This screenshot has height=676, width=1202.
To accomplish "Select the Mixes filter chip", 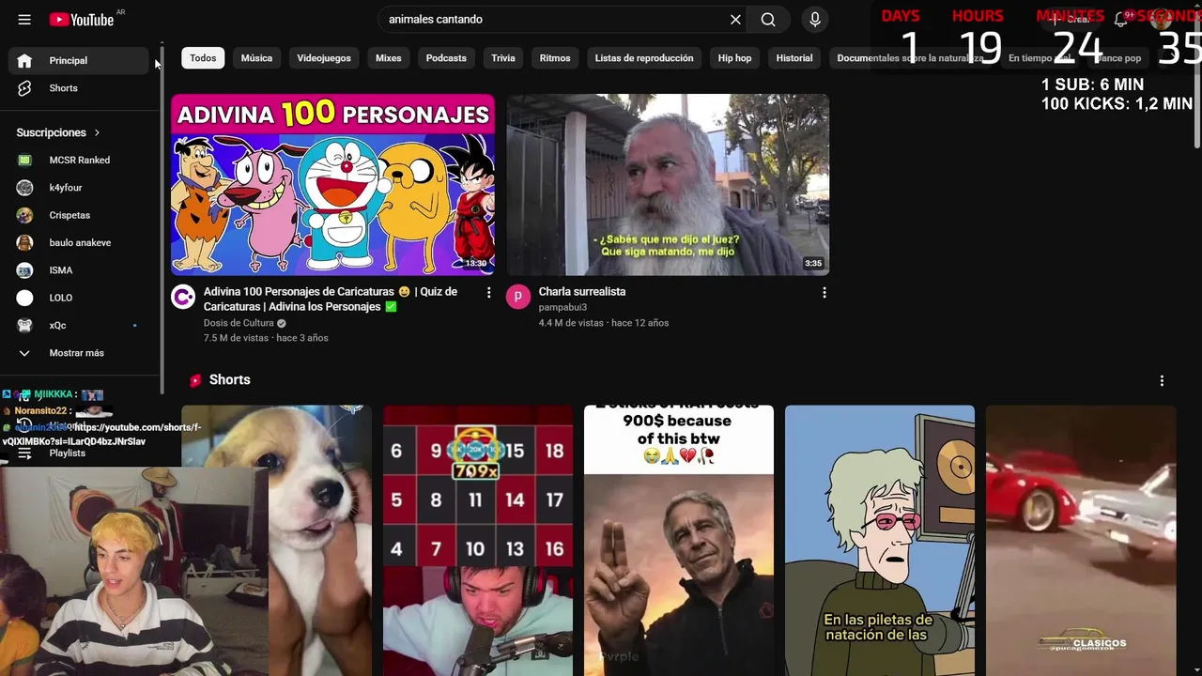I will pyautogui.click(x=389, y=58).
